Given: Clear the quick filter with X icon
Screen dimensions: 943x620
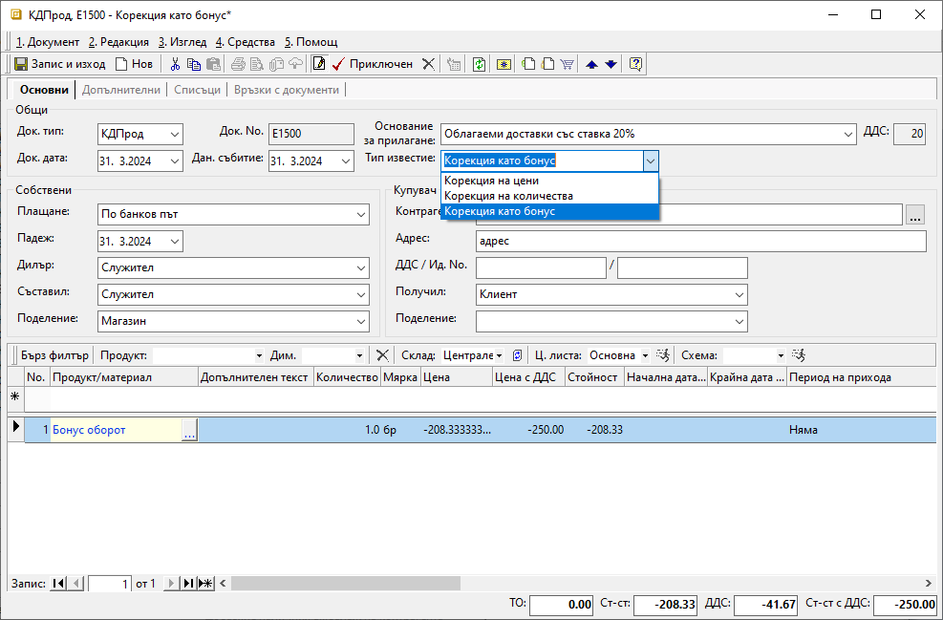Looking at the screenshot, I should point(382,355).
